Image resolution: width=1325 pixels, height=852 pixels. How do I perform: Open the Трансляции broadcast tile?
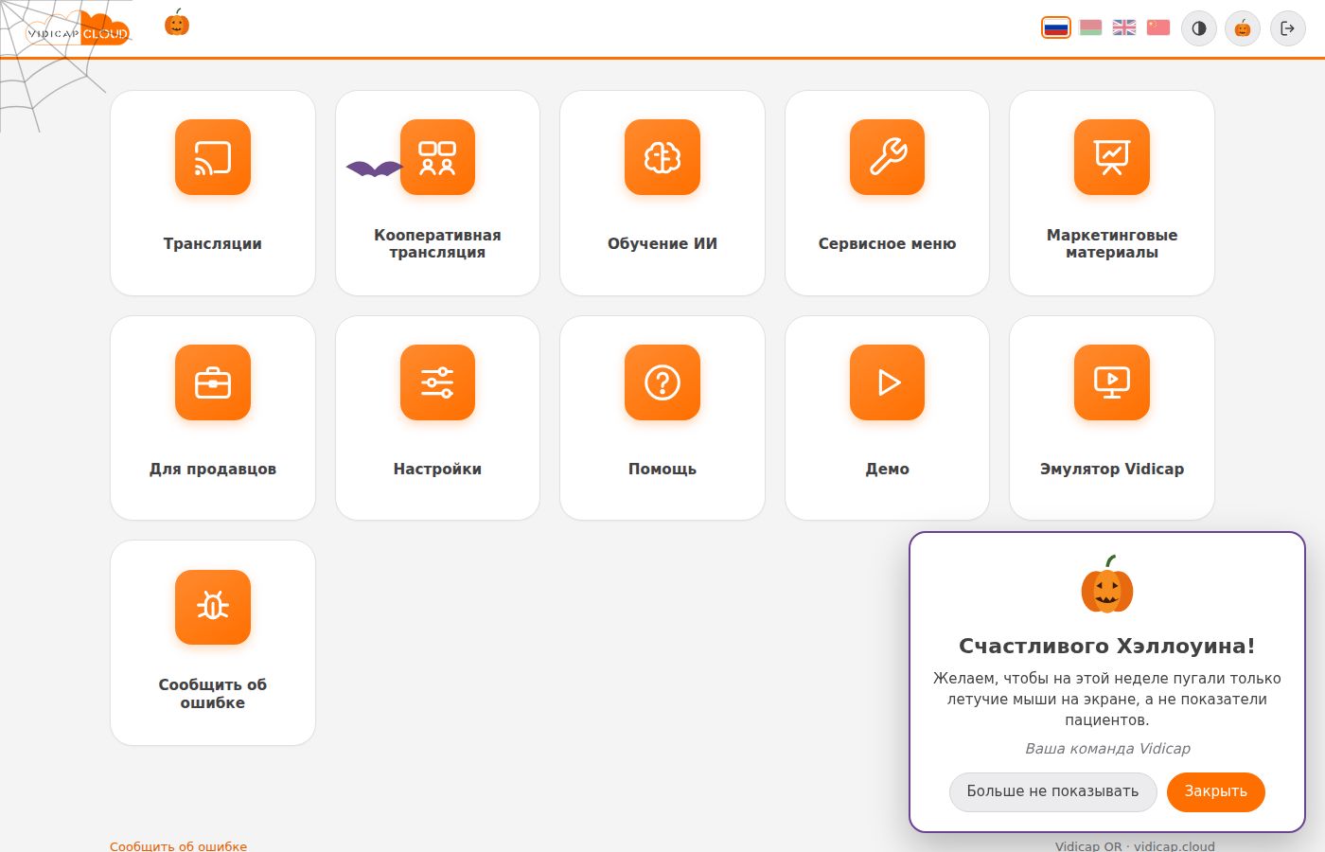213,193
